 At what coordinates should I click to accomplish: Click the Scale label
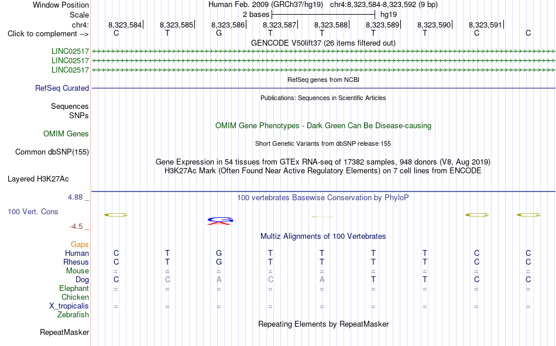pyautogui.click(x=79, y=15)
